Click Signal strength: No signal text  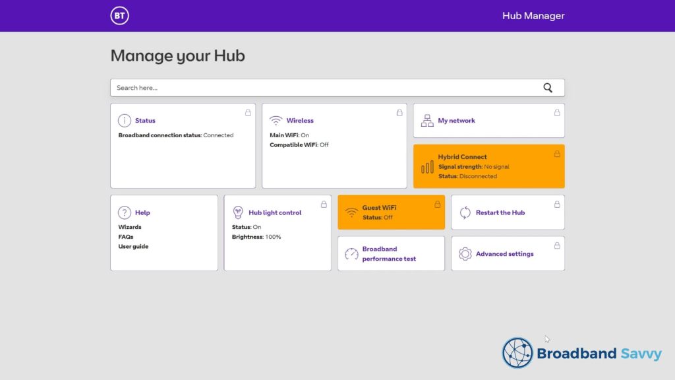click(473, 167)
